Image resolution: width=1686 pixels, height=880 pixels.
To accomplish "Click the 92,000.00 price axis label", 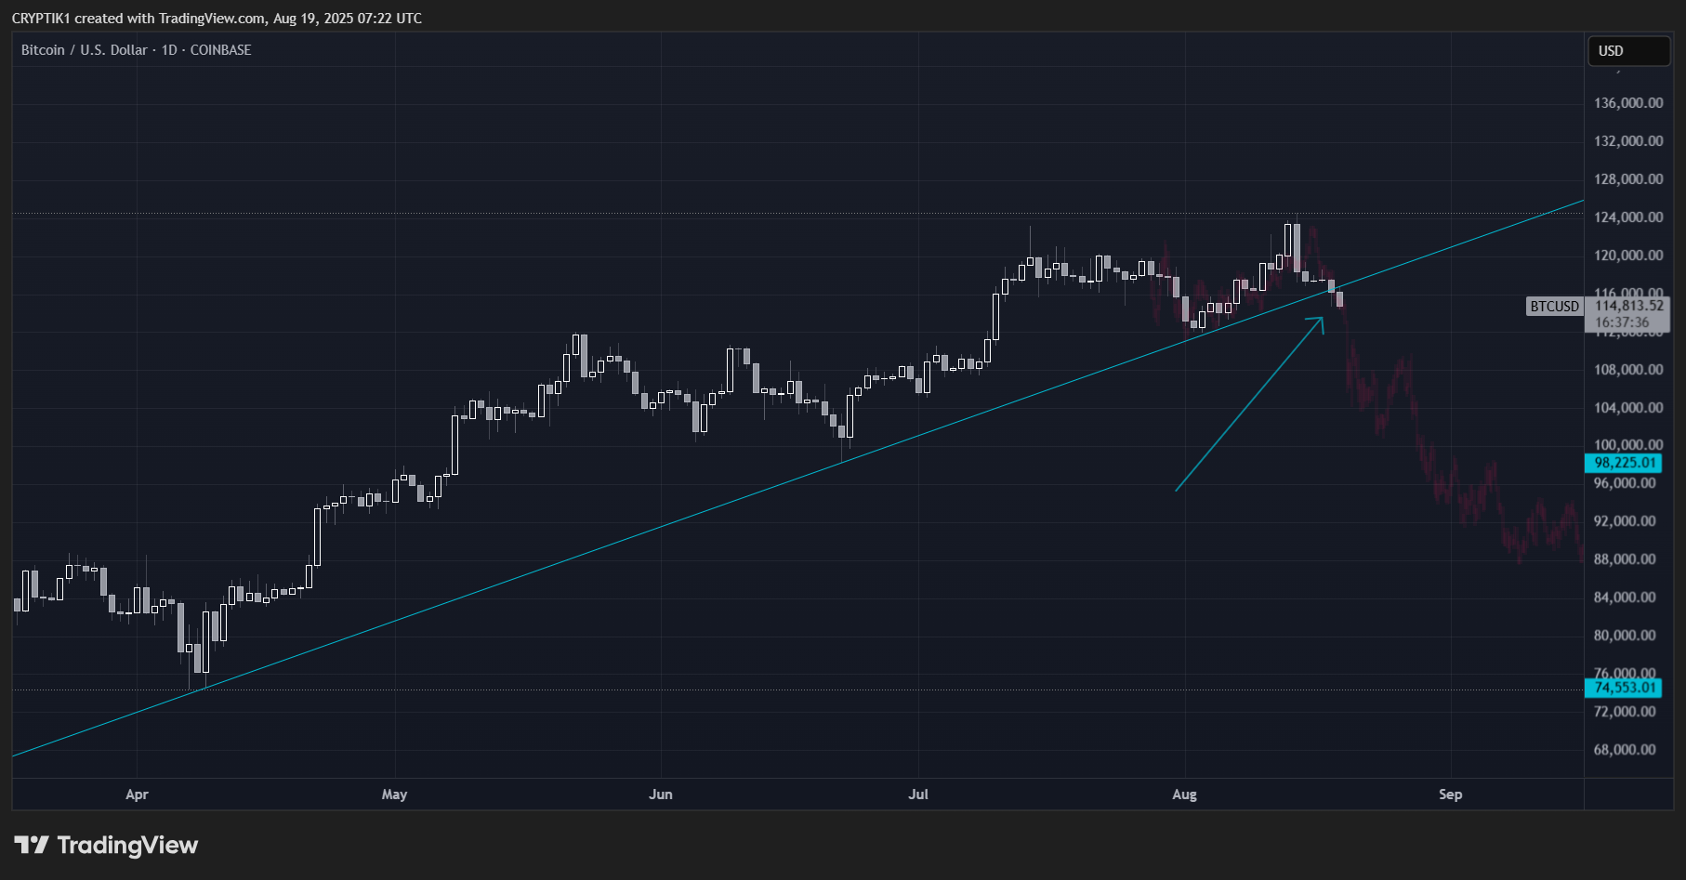I will tap(1625, 521).
